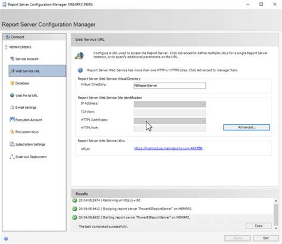Open the Report Server Web Service URL link

[168, 148]
